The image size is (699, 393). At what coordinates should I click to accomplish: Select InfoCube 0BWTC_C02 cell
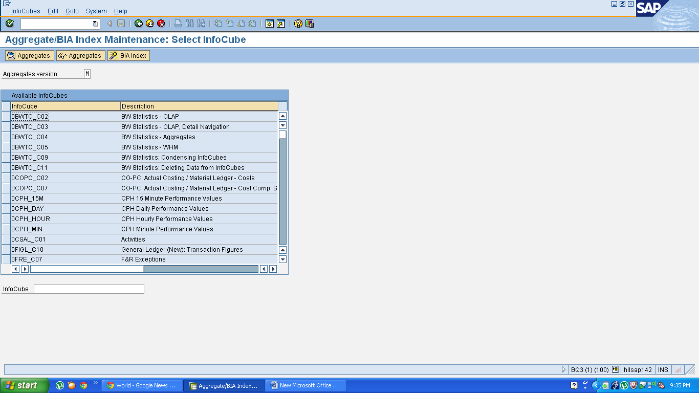click(x=65, y=116)
